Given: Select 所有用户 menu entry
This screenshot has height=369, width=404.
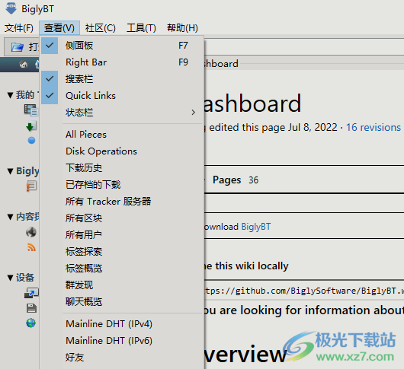Looking at the screenshot, I should 121,235.
